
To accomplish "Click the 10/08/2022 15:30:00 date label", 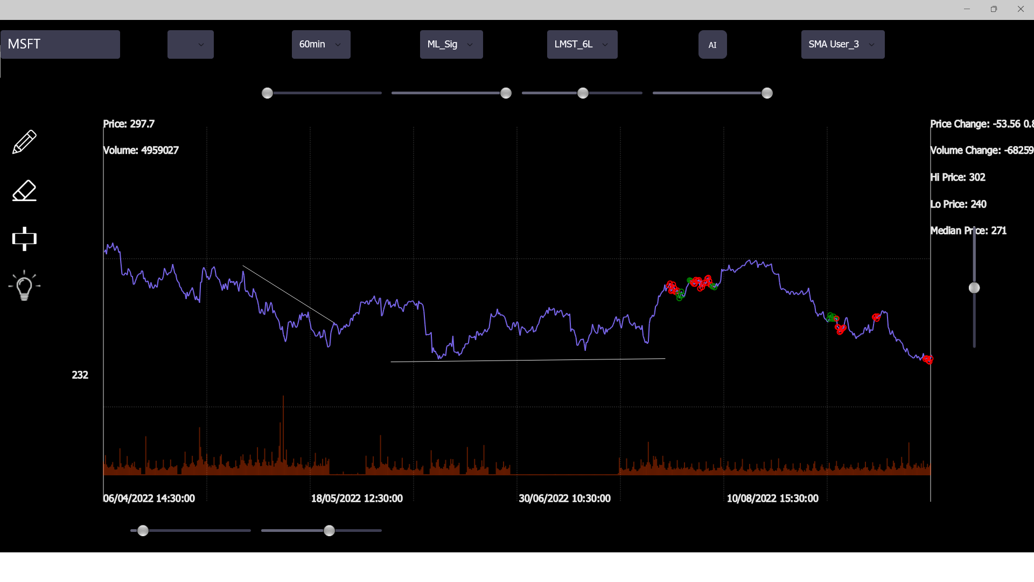I will click(x=772, y=498).
